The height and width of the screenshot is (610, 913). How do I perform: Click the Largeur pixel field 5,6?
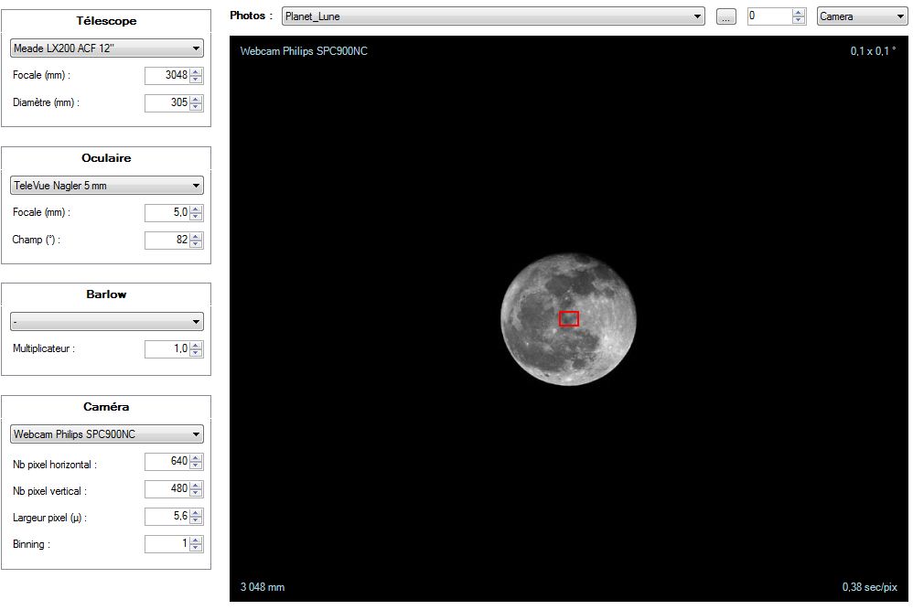click(x=167, y=517)
